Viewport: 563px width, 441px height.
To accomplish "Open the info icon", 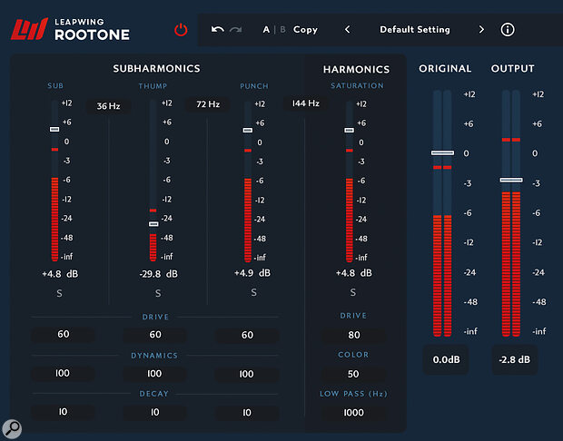I will [x=508, y=30].
